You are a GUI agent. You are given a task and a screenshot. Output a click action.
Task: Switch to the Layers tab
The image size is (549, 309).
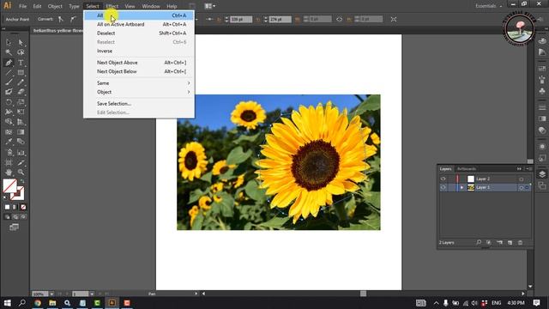(445, 169)
